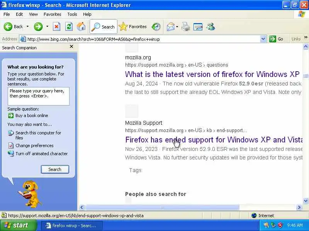Open the Forward button history dropdown arrow

pyautogui.click(x=47, y=27)
